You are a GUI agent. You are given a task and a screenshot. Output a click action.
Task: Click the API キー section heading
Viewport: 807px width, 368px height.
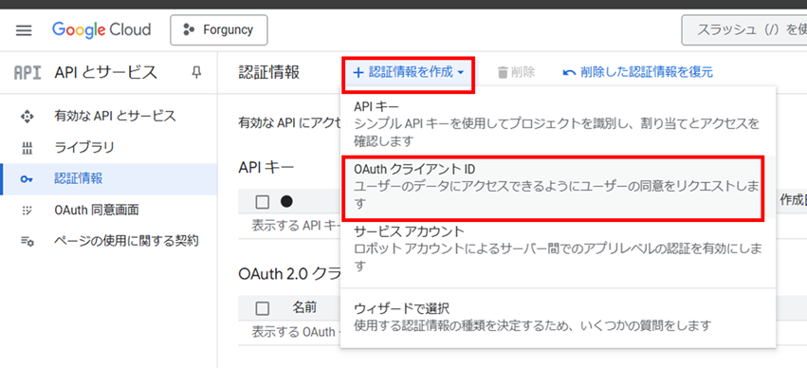click(x=266, y=167)
